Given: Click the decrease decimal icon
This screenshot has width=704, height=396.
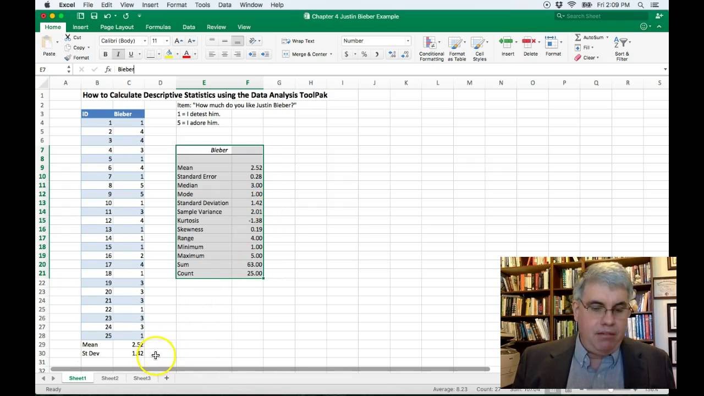Looking at the screenshot, I should point(405,54).
